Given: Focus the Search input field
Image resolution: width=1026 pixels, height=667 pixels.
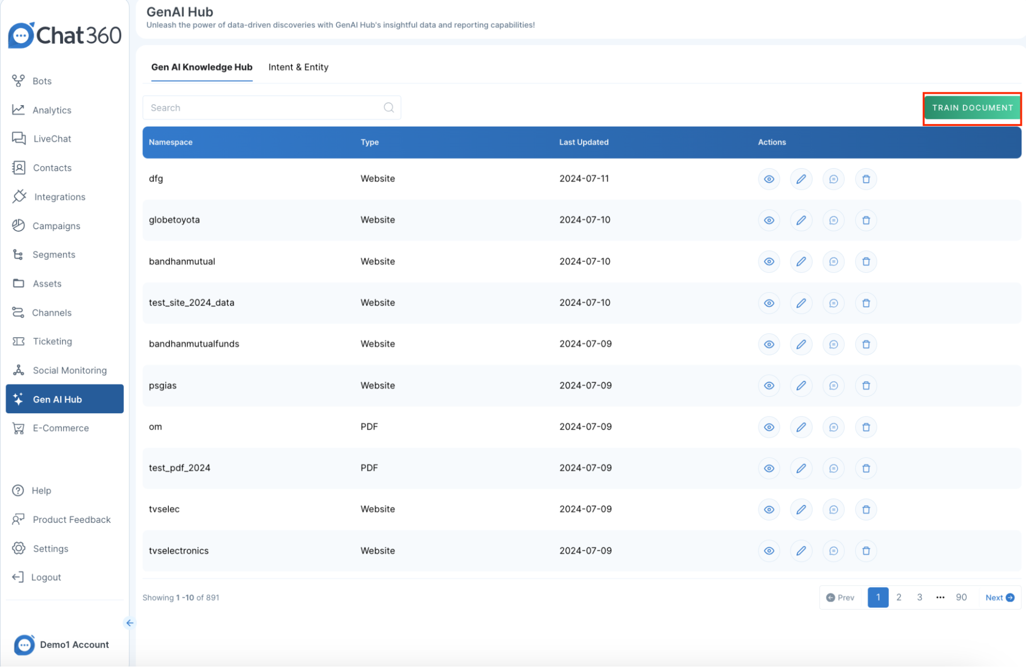Looking at the screenshot, I should point(272,108).
